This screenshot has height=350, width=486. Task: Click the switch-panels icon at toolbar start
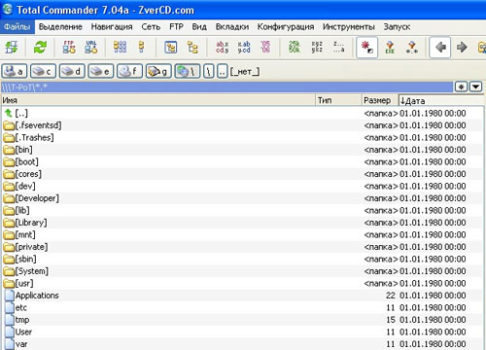point(12,48)
